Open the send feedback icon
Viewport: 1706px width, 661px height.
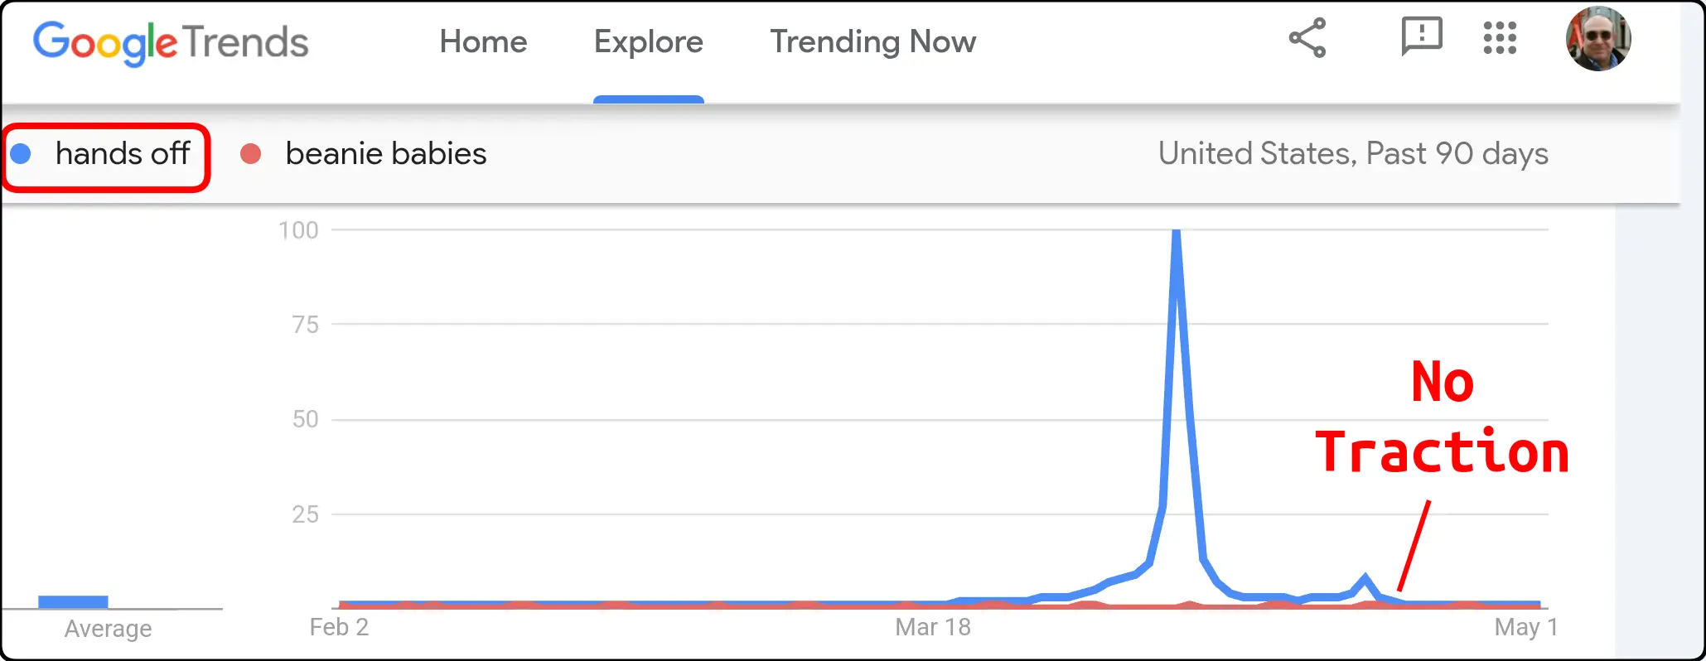tap(1422, 37)
